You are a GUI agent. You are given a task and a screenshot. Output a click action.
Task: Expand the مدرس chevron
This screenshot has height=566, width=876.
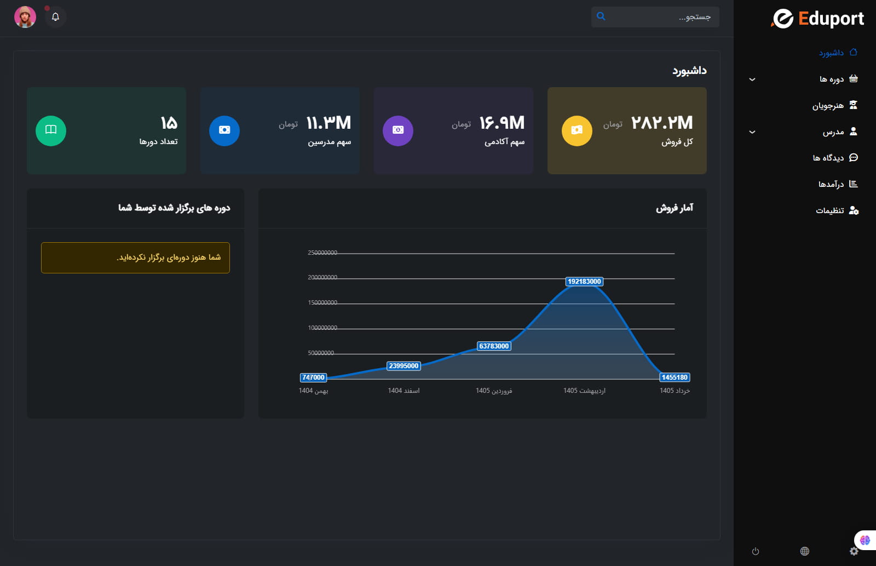click(x=752, y=132)
